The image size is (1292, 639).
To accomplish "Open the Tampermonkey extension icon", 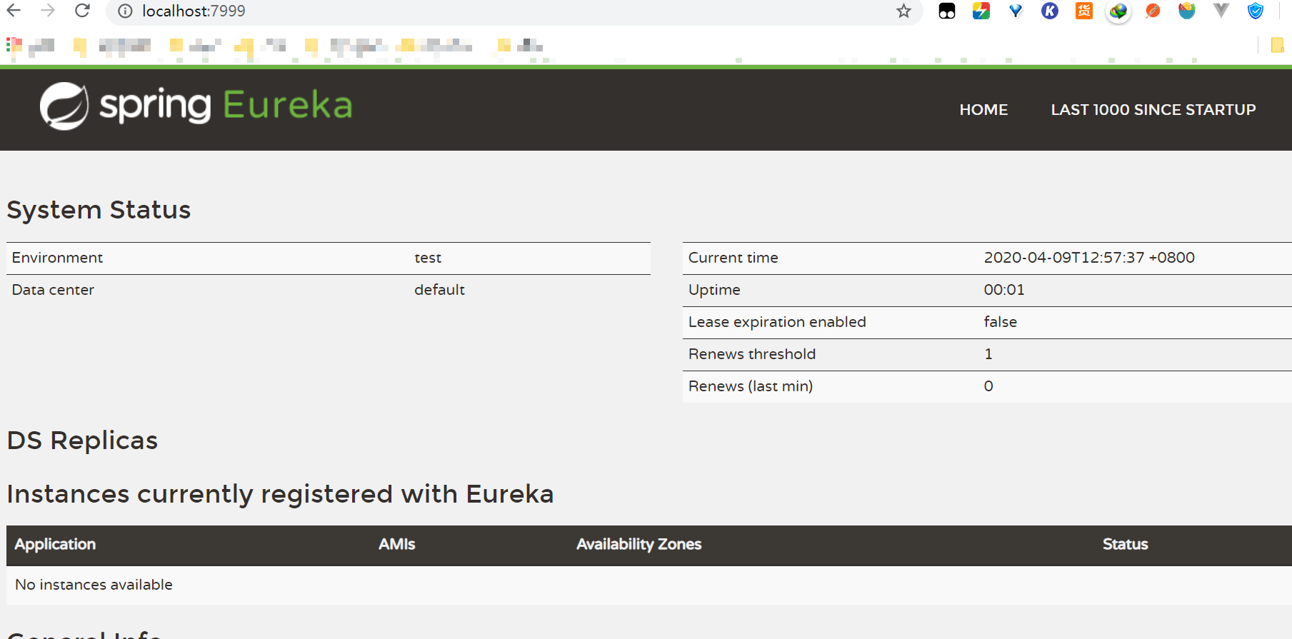I will [947, 11].
